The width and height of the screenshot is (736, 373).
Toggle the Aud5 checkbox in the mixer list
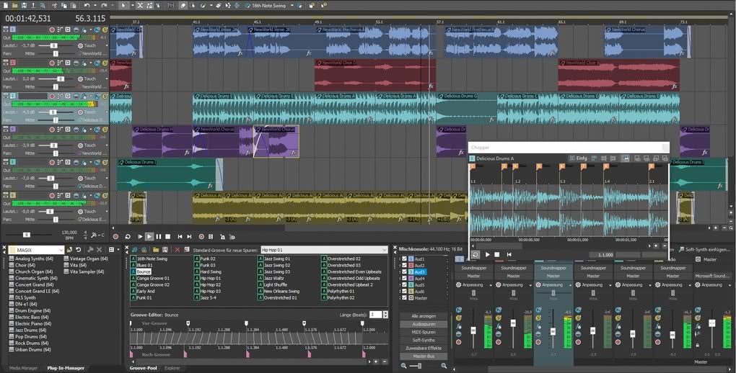coord(403,284)
